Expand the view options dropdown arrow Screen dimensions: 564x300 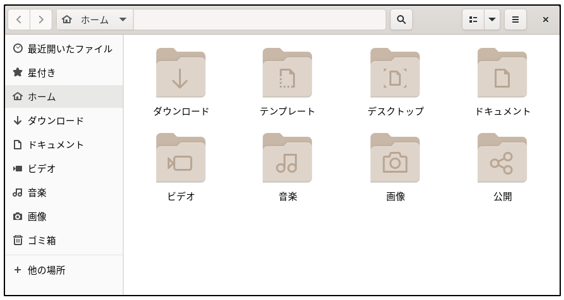pos(492,20)
